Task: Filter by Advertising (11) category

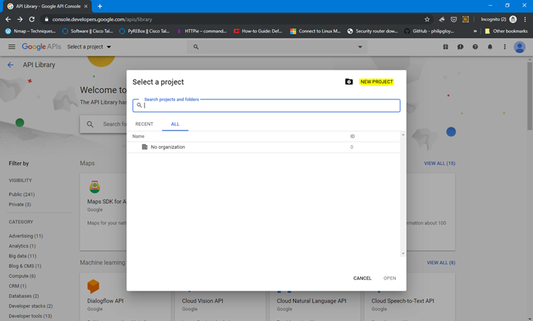Action: (x=26, y=236)
